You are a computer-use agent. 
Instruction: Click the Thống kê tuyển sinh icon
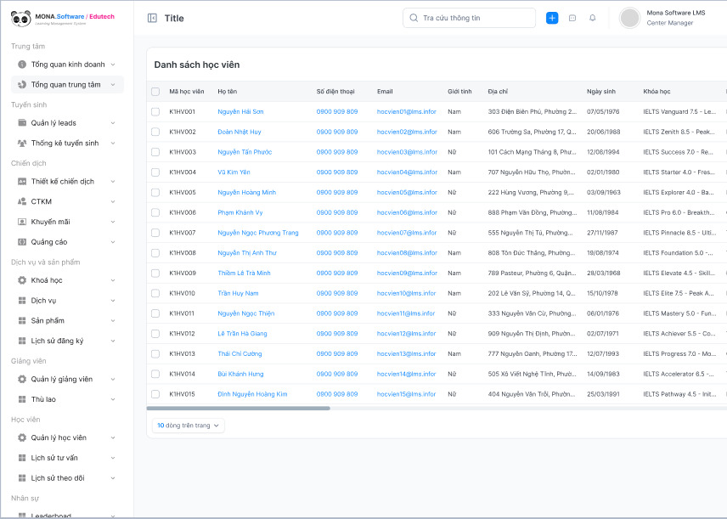tap(22, 143)
